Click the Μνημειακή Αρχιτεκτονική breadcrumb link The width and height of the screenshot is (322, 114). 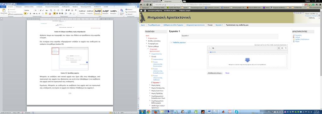[x=195, y=25]
